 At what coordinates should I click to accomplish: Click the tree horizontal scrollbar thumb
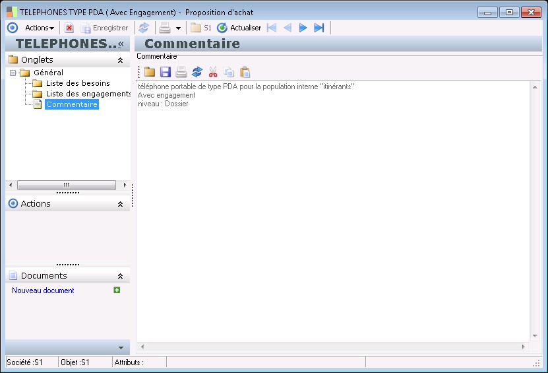(67, 185)
